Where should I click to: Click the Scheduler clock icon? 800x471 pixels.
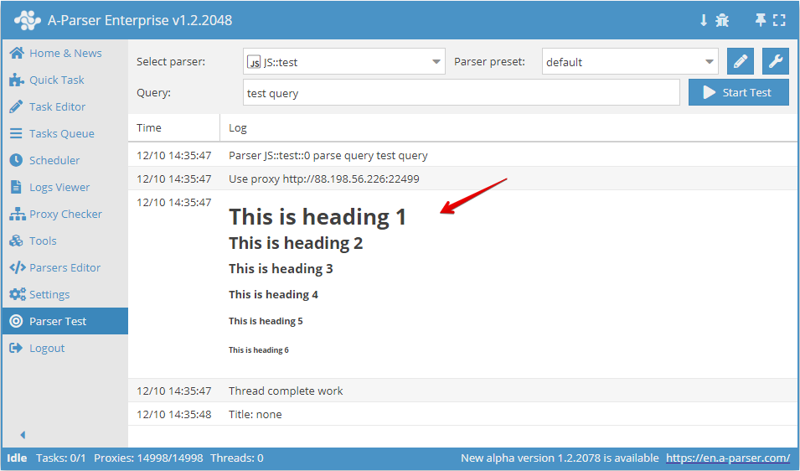click(x=16, y=160)
